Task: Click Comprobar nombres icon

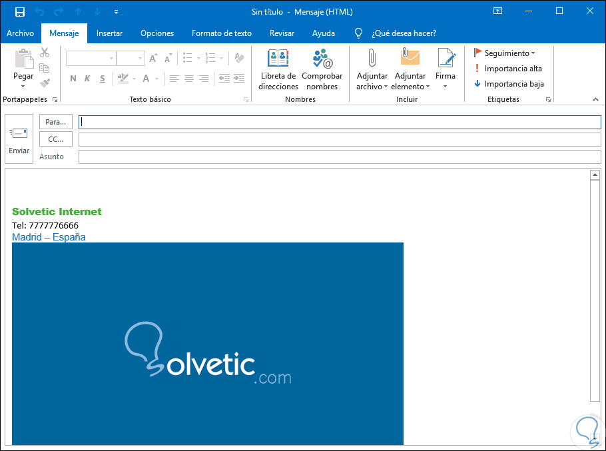Action: point(322,69)
